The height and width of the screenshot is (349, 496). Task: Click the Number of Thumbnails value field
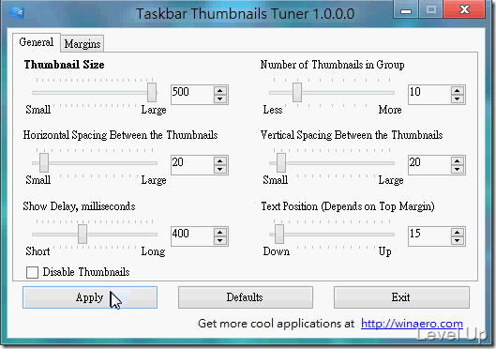tap(428, 95)
